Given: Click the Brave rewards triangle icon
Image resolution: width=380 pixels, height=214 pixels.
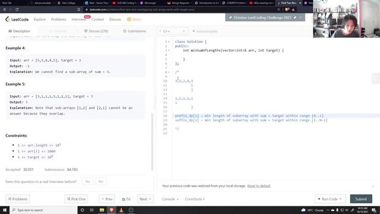Looking at the screenshot, I should point(293,10).
